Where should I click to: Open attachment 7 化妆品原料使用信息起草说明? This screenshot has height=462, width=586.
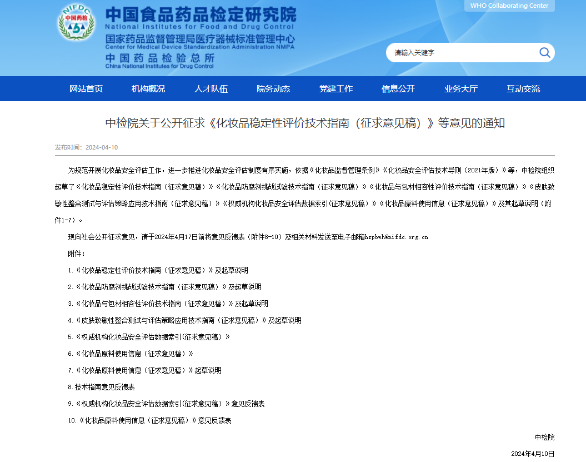pos(144,370)
